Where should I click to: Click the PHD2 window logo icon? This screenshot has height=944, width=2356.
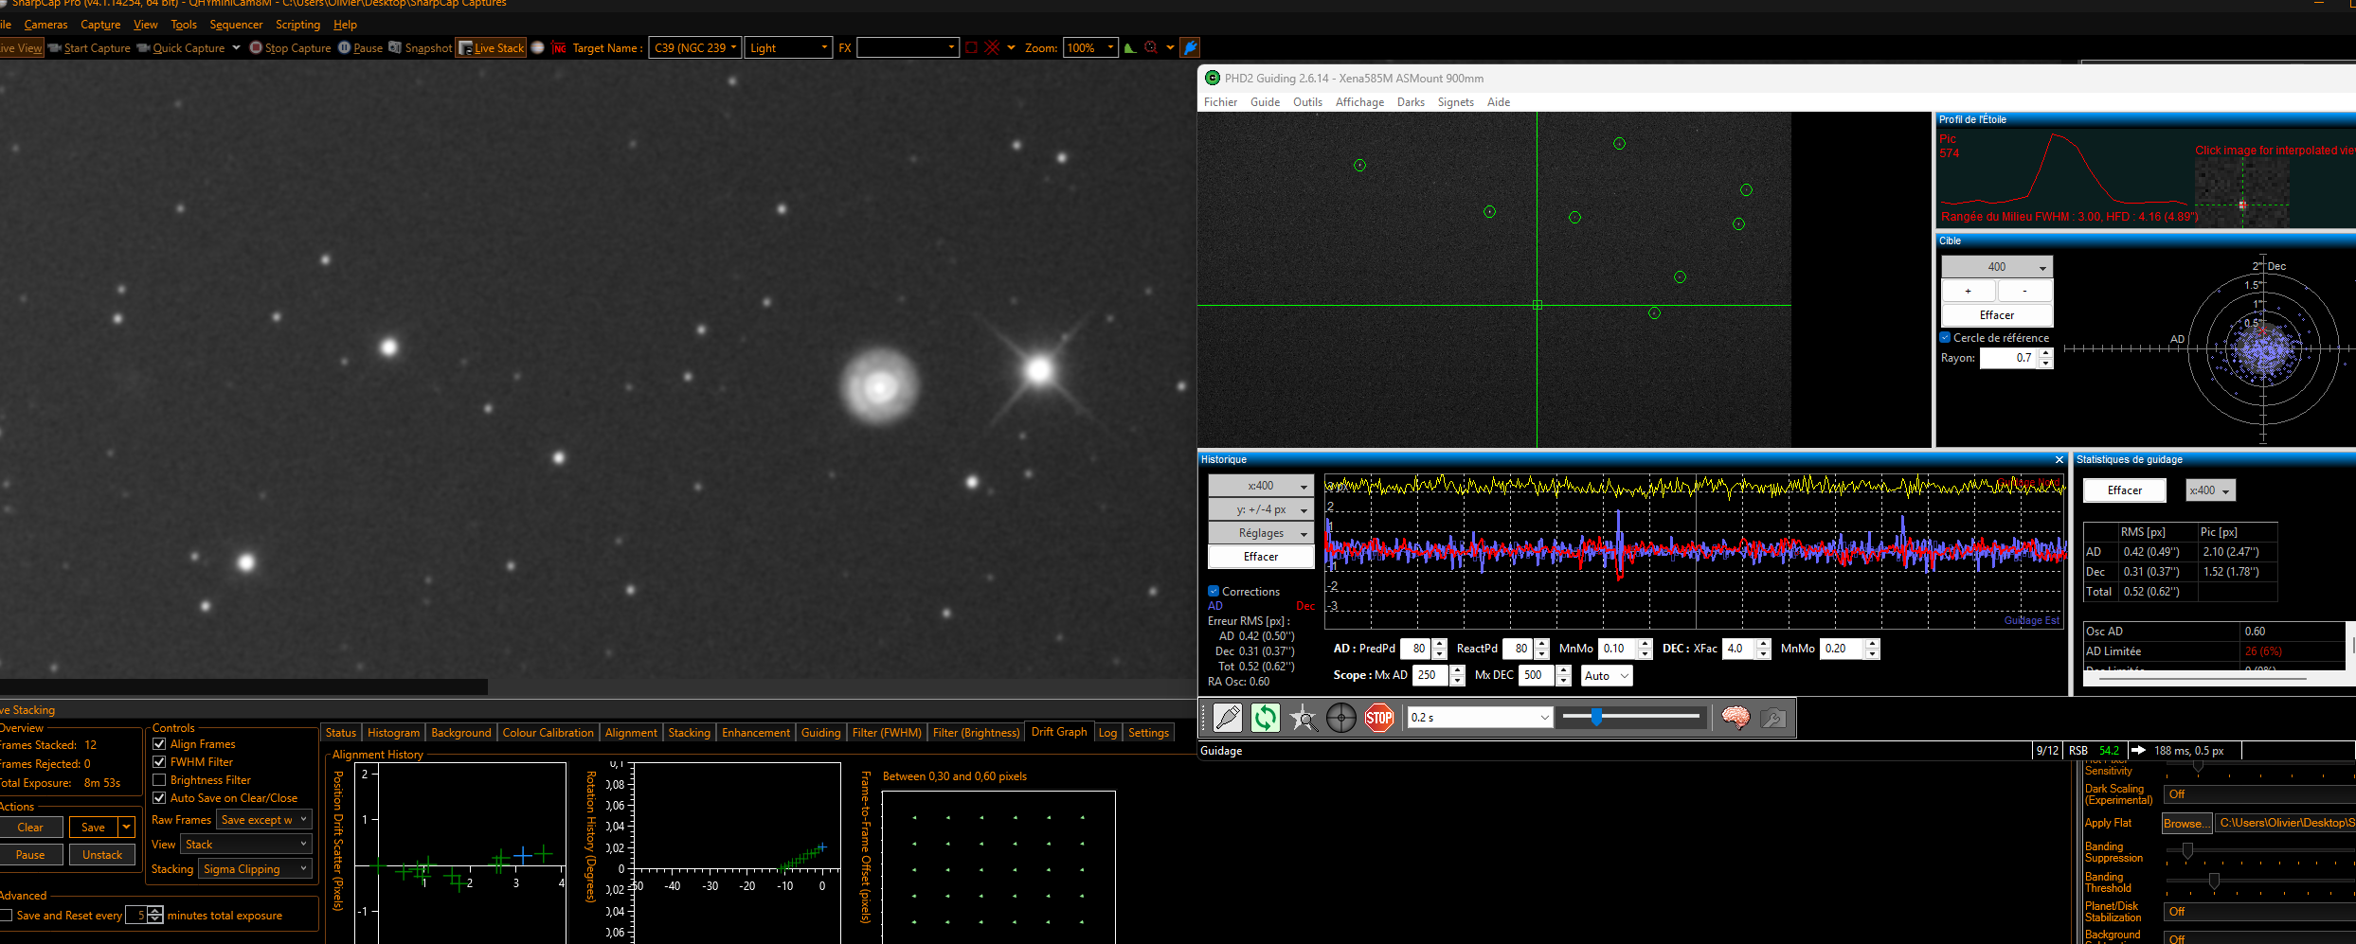(1212, 78)
